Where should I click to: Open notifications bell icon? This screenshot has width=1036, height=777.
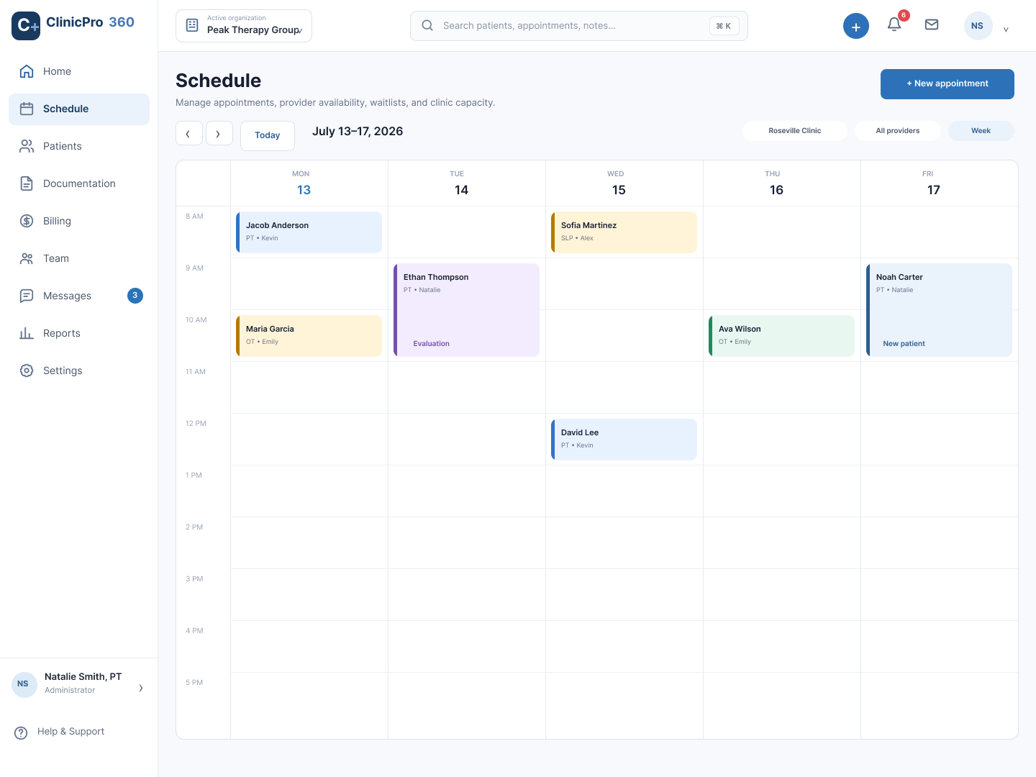[x=894, y=24]
